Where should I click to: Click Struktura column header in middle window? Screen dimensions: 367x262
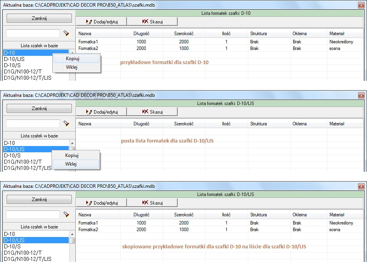269,124
